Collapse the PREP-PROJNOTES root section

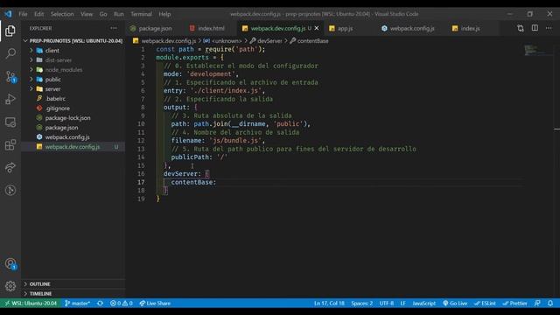73,41
